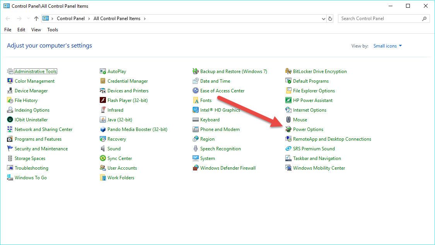Open Intel HD Graphics link
Image resolution: width=435 pixels, height=245 pixels.
pos(220,110)
